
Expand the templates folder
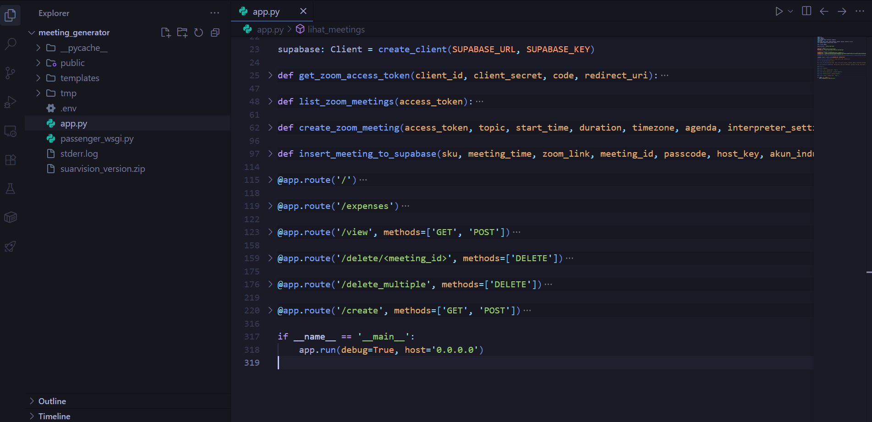point(38,78)
